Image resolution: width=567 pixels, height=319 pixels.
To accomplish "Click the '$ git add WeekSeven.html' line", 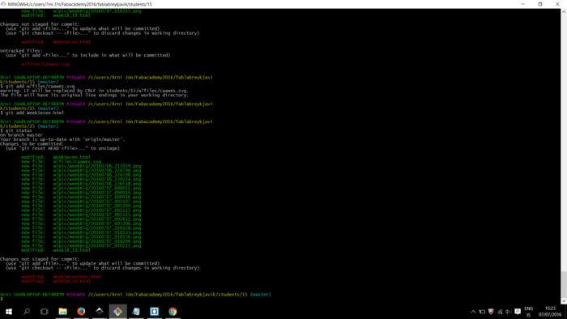I will click(x=32, y=113).
